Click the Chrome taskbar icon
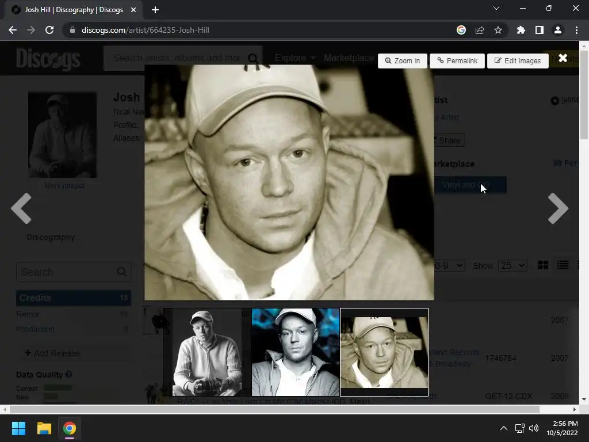The height and width of the screenshot is (442, 589). pos(70,428)
